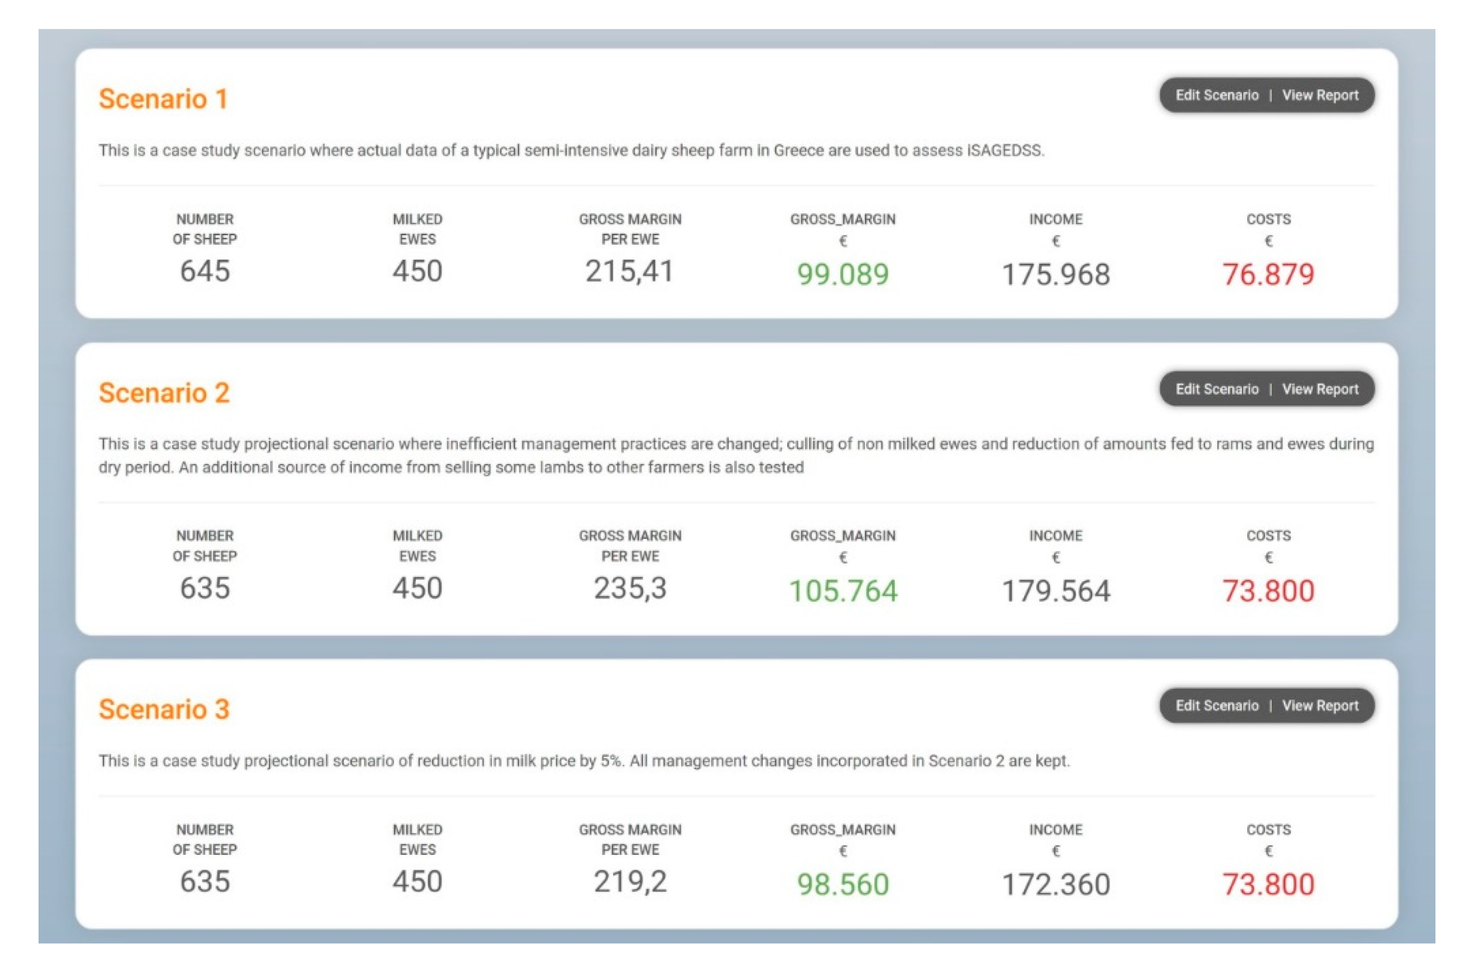Select the Scenario 2 heading
This screenshot has height=970, width=1470.
tap(164, 393)
